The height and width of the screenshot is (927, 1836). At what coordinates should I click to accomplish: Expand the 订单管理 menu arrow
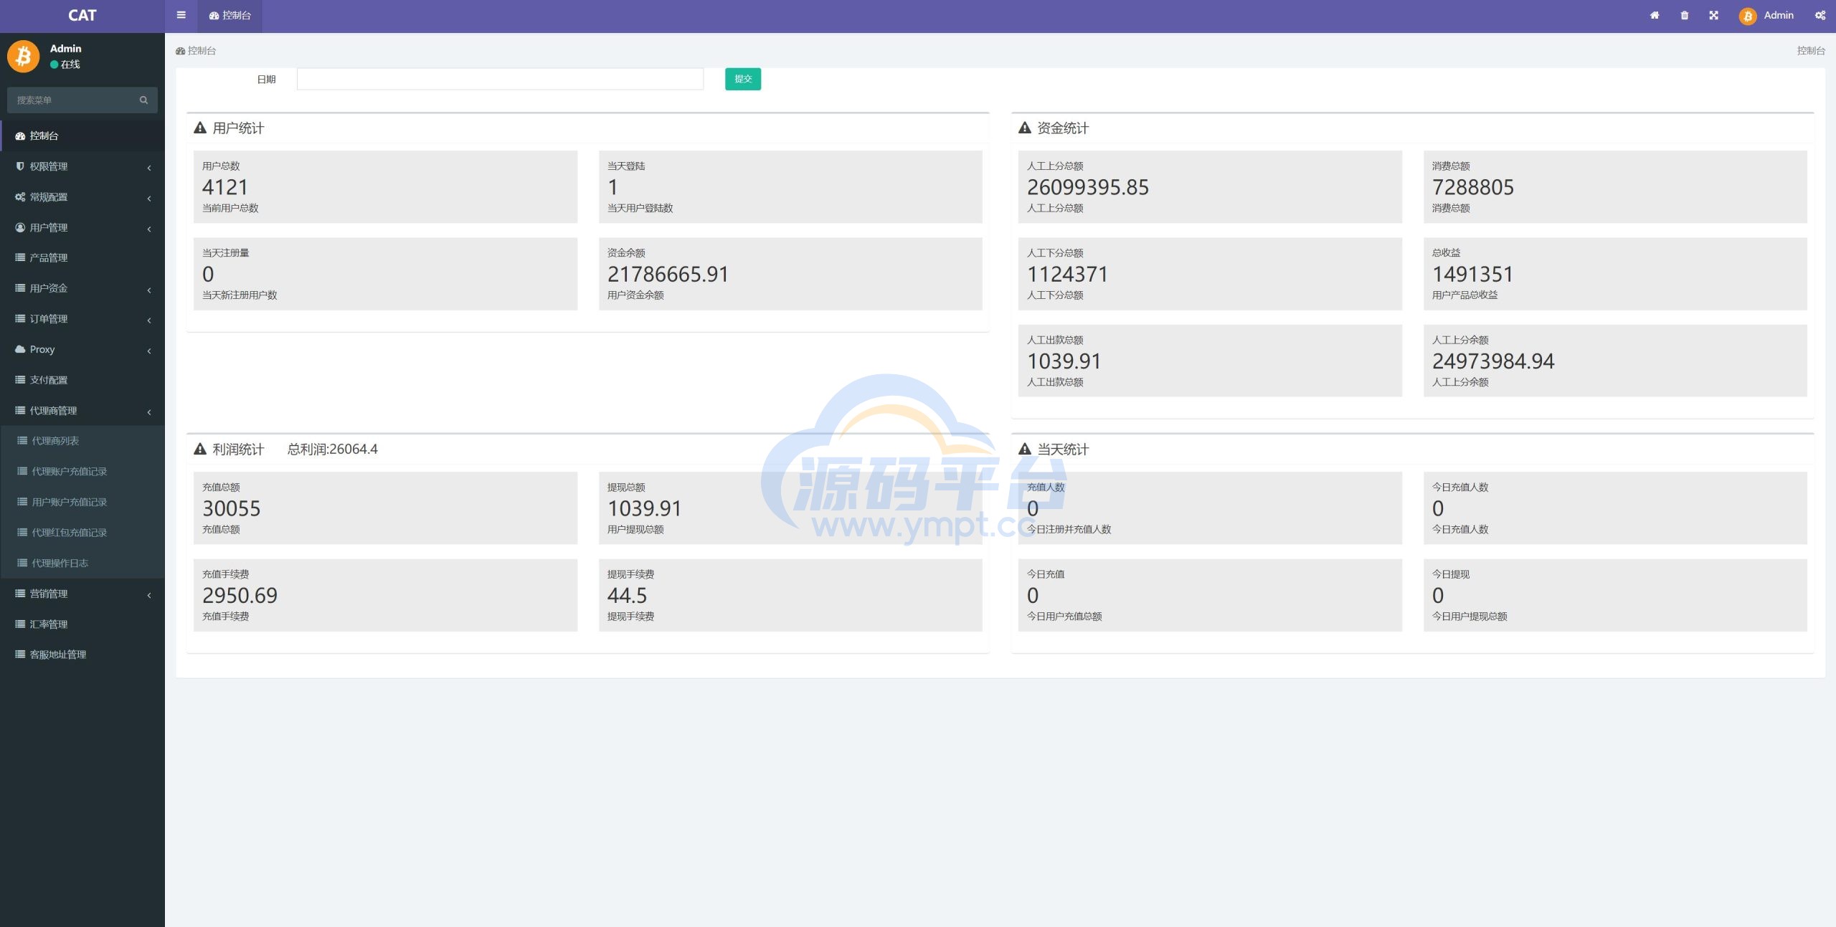(149, 320)
